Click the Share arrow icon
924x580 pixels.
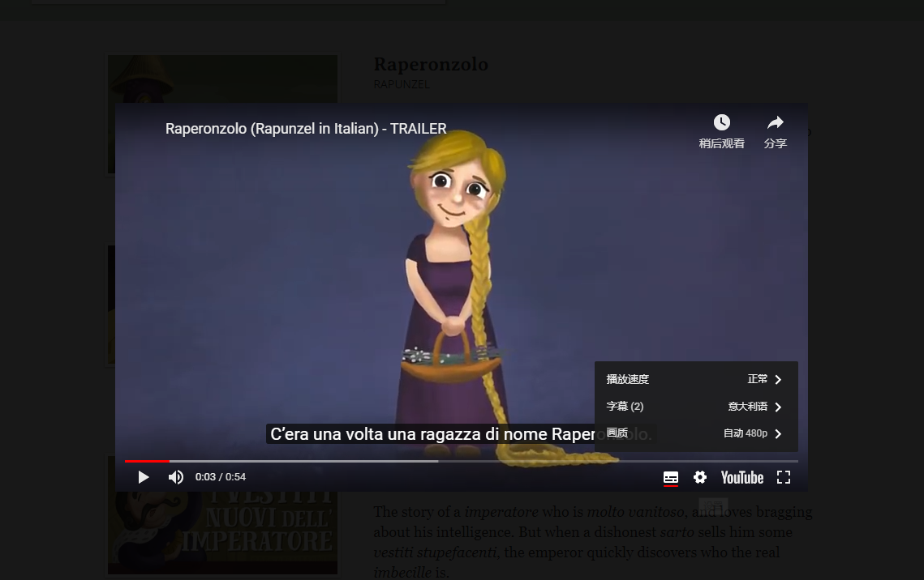(x=775, y=123)
